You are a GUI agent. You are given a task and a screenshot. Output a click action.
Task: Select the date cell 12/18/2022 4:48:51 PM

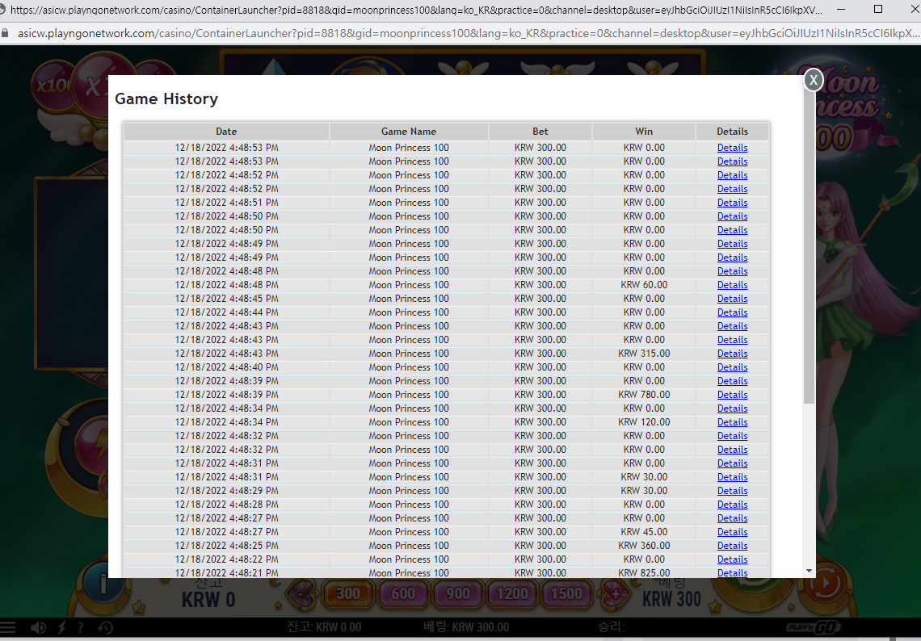pyautogui.click(x=226, y=203)
